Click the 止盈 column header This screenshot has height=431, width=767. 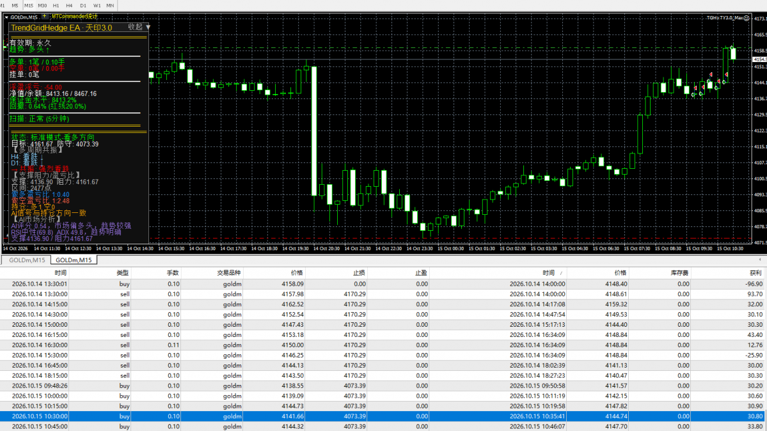tap(421, 272)
